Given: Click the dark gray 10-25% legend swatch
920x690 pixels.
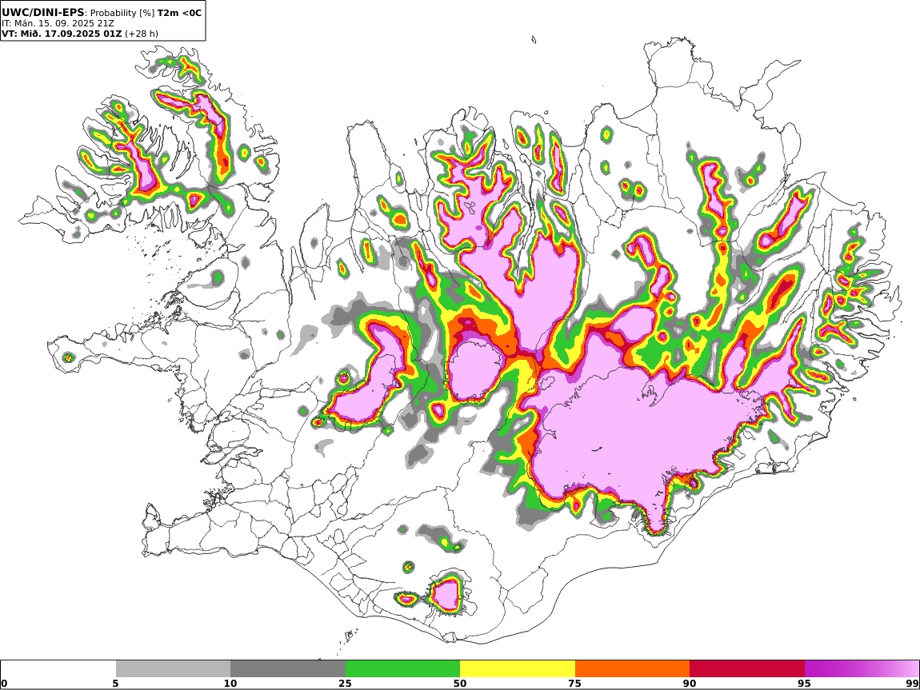Looking at the screenshot, I should click(x=288, y=668).
